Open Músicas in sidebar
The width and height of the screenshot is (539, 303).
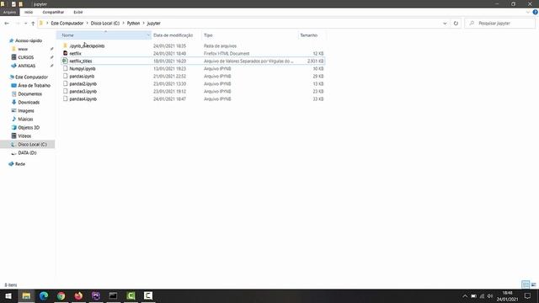[x=25, y=119]
